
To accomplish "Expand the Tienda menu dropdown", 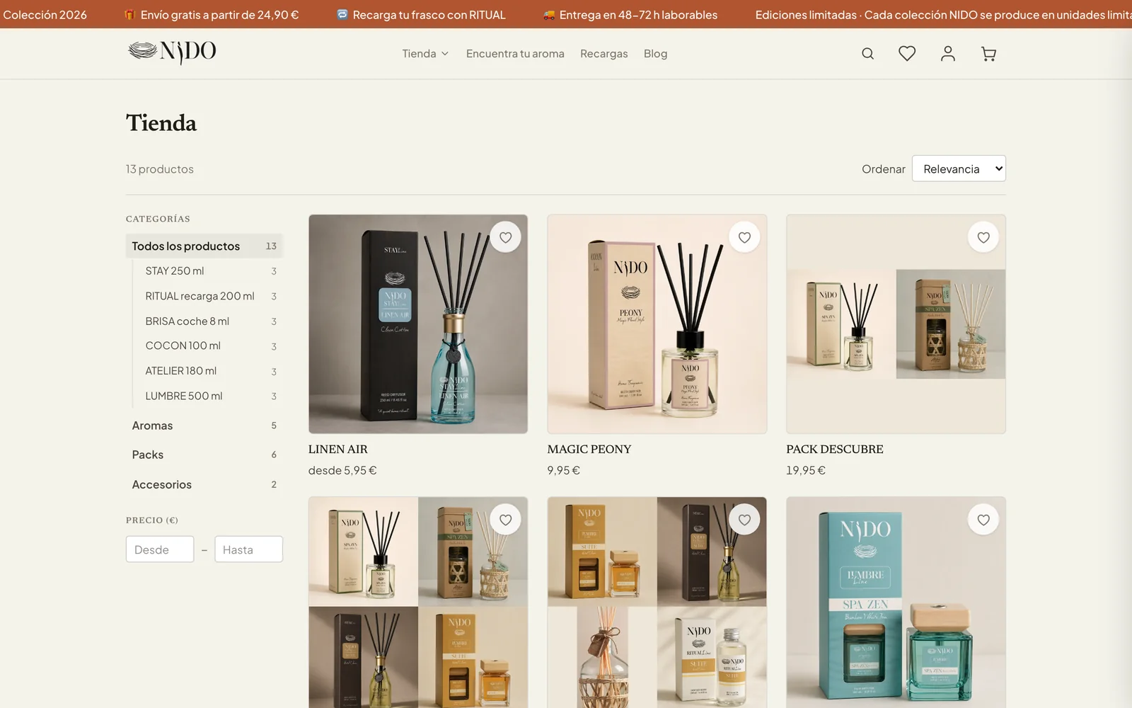I will click(425, 54).
